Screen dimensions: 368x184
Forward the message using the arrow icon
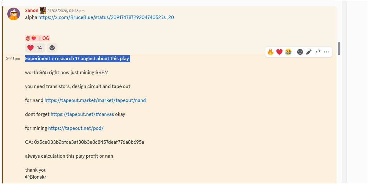pos(318,52)
